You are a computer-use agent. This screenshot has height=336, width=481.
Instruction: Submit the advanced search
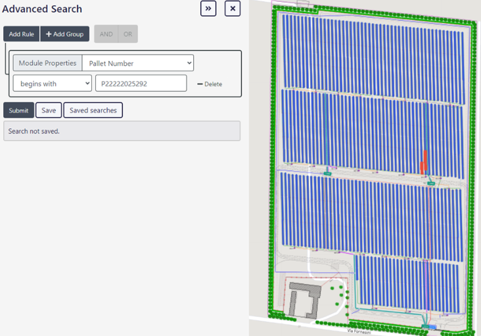[x=18, y=110]
